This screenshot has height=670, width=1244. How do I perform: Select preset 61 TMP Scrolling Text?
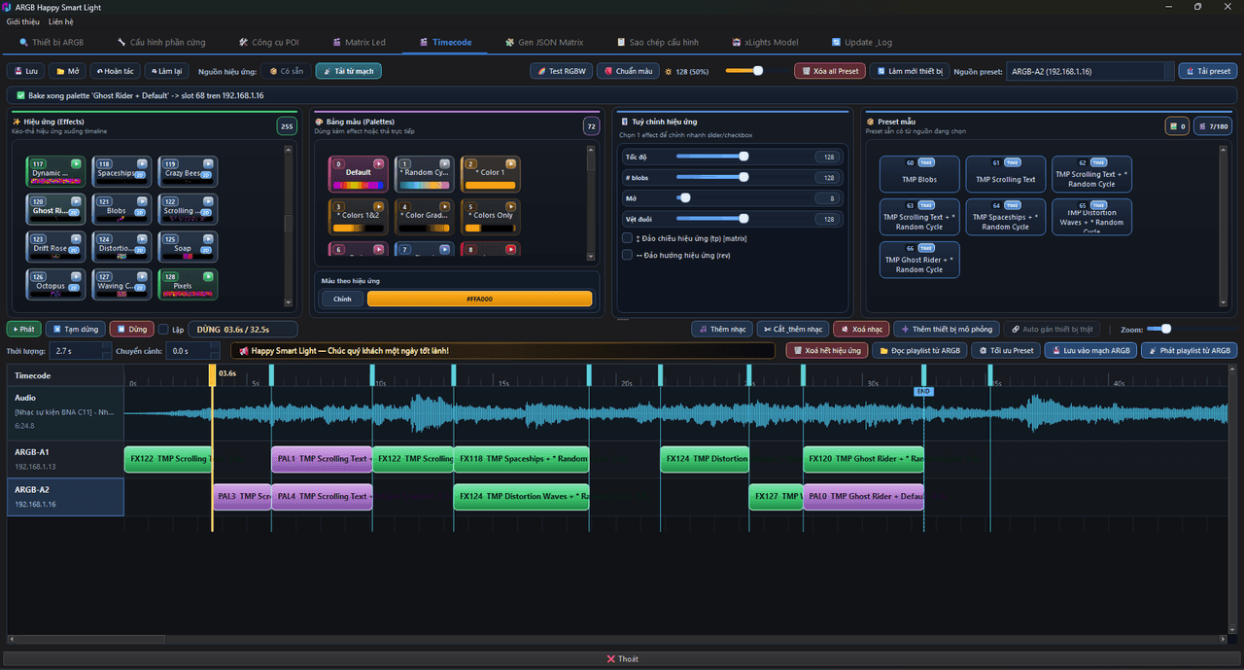point(1006,174)
